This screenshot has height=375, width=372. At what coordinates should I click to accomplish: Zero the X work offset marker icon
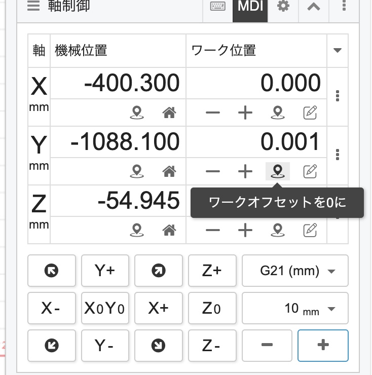click(x=278, y=113)
